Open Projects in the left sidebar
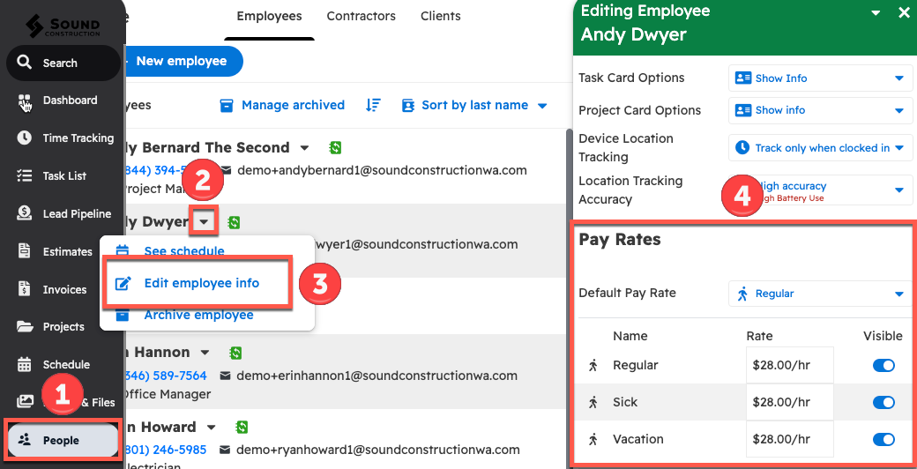Image resolution: width=917 pixels, height=469 pixels. [62, 327]
